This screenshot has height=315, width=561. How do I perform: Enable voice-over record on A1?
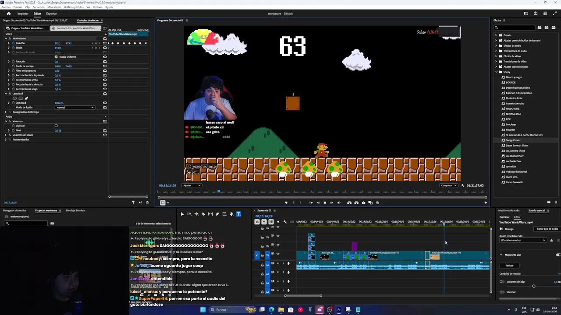pyautogui.click(x=288, y=263)
